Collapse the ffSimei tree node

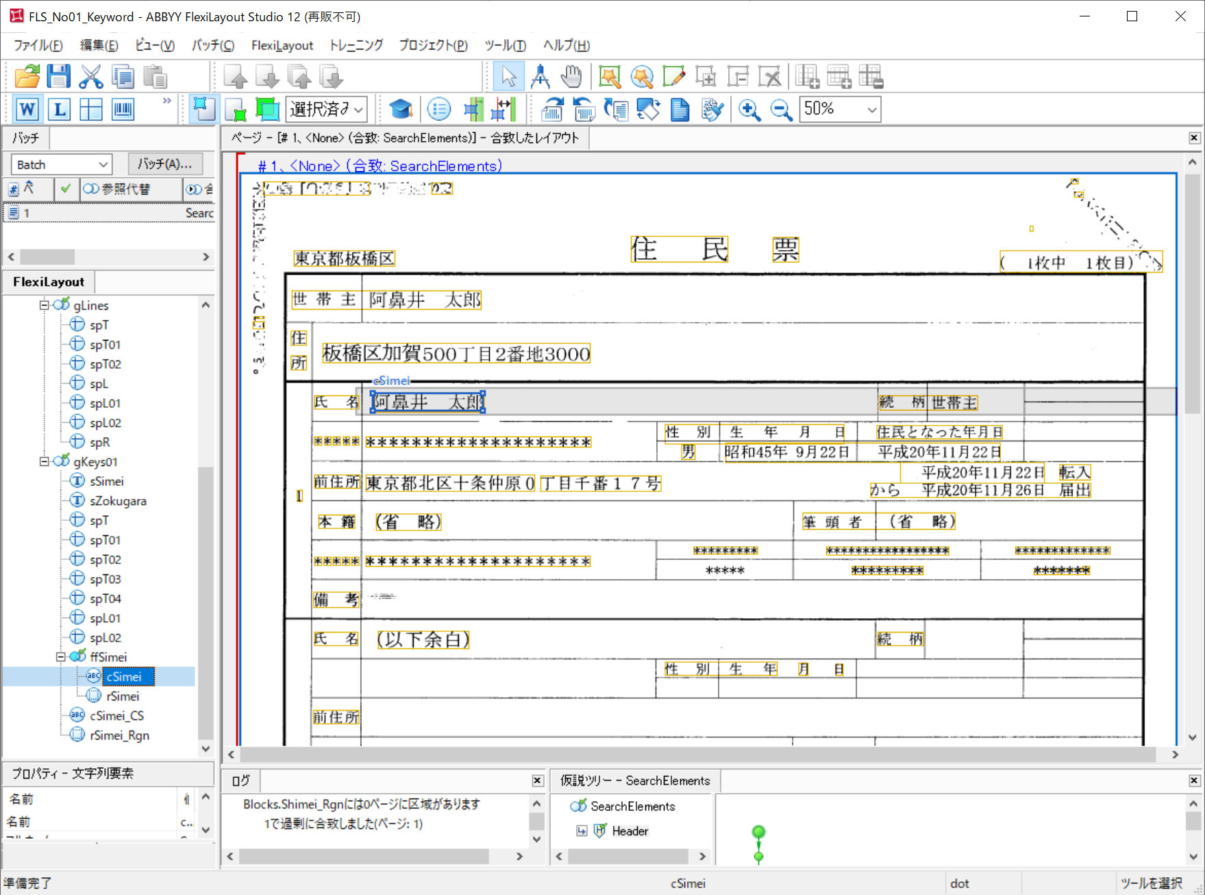tap(60, 657)
